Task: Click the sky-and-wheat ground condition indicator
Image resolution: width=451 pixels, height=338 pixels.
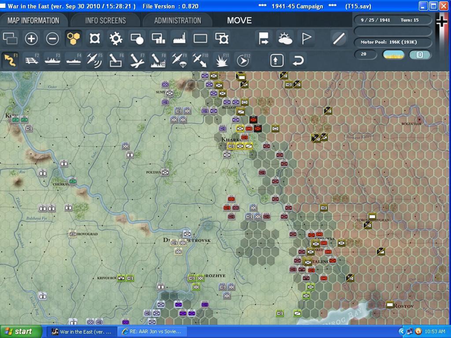Action: click(x=393, y=54)
